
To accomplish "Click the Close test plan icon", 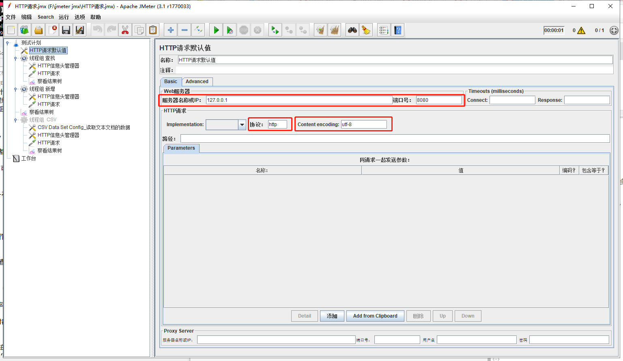I will 52,30.
